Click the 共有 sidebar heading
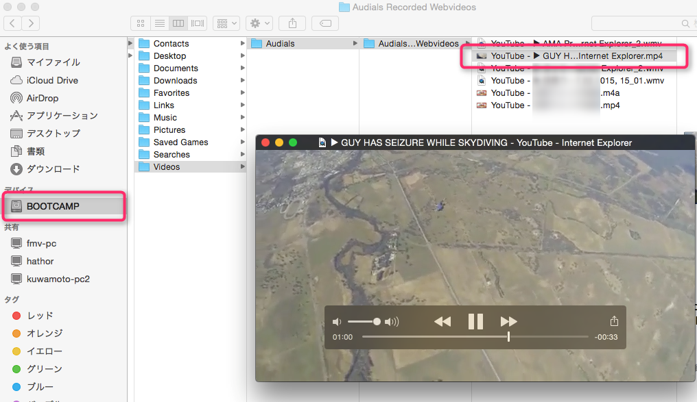The image size is (697, 402). coord(12,227)
